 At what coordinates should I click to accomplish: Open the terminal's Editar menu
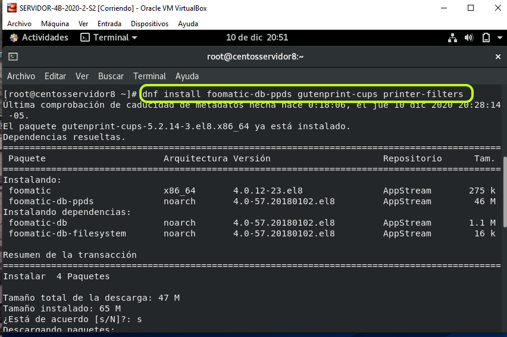click(55, 76)
